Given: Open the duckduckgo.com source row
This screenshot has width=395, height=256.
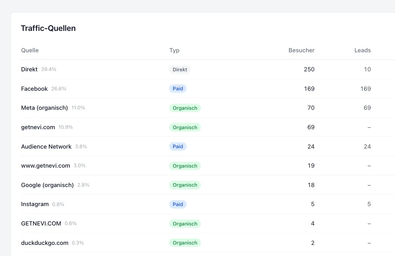Looking at the screenshot, I should coord(44,243).
